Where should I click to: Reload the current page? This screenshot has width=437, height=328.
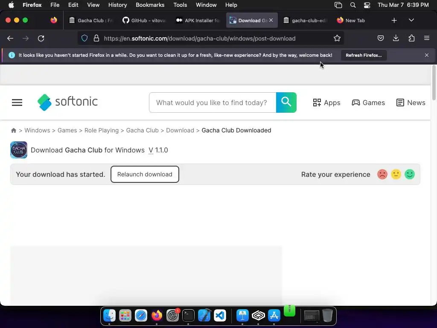(41, 38)
